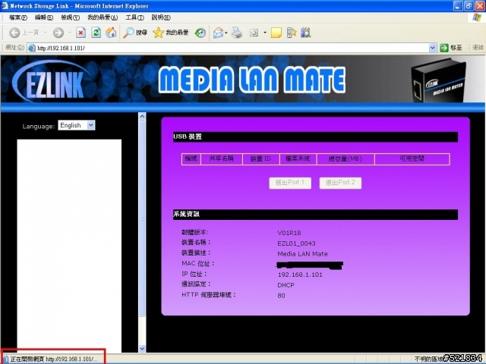Click the green Go arrow button
The image size is (486, 364).
pyautogui.click(x=444, y=48)
